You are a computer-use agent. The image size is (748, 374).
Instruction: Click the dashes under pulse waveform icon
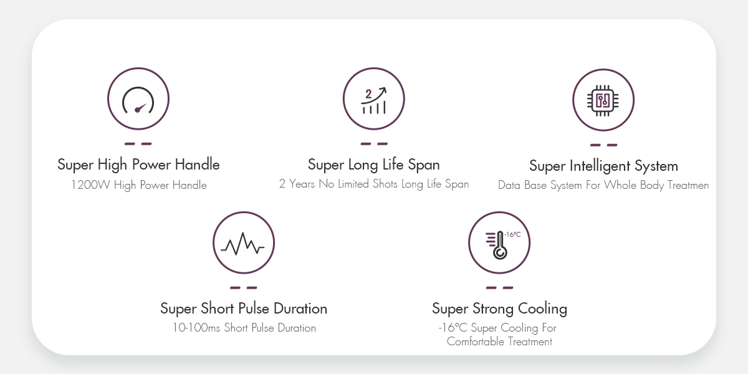coord(244,288)
